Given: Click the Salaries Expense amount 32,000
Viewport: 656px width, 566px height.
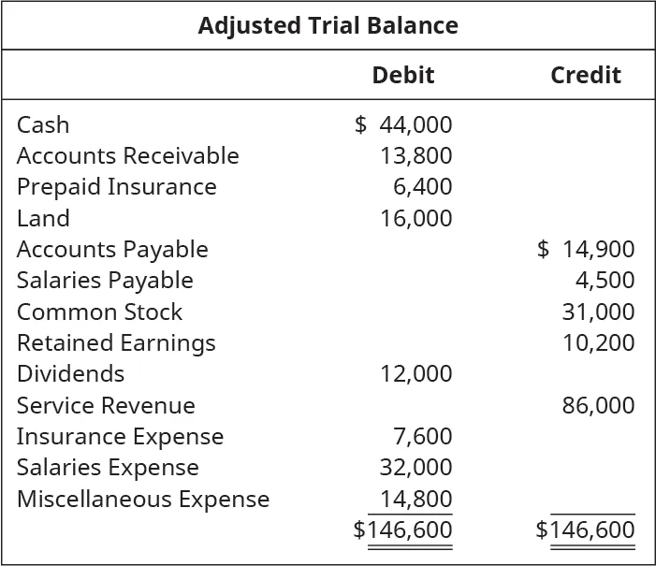Looking at the screenshot, I should click(415, 468).
